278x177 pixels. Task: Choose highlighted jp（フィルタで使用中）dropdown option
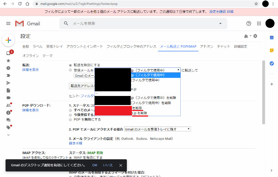[138, 75]
